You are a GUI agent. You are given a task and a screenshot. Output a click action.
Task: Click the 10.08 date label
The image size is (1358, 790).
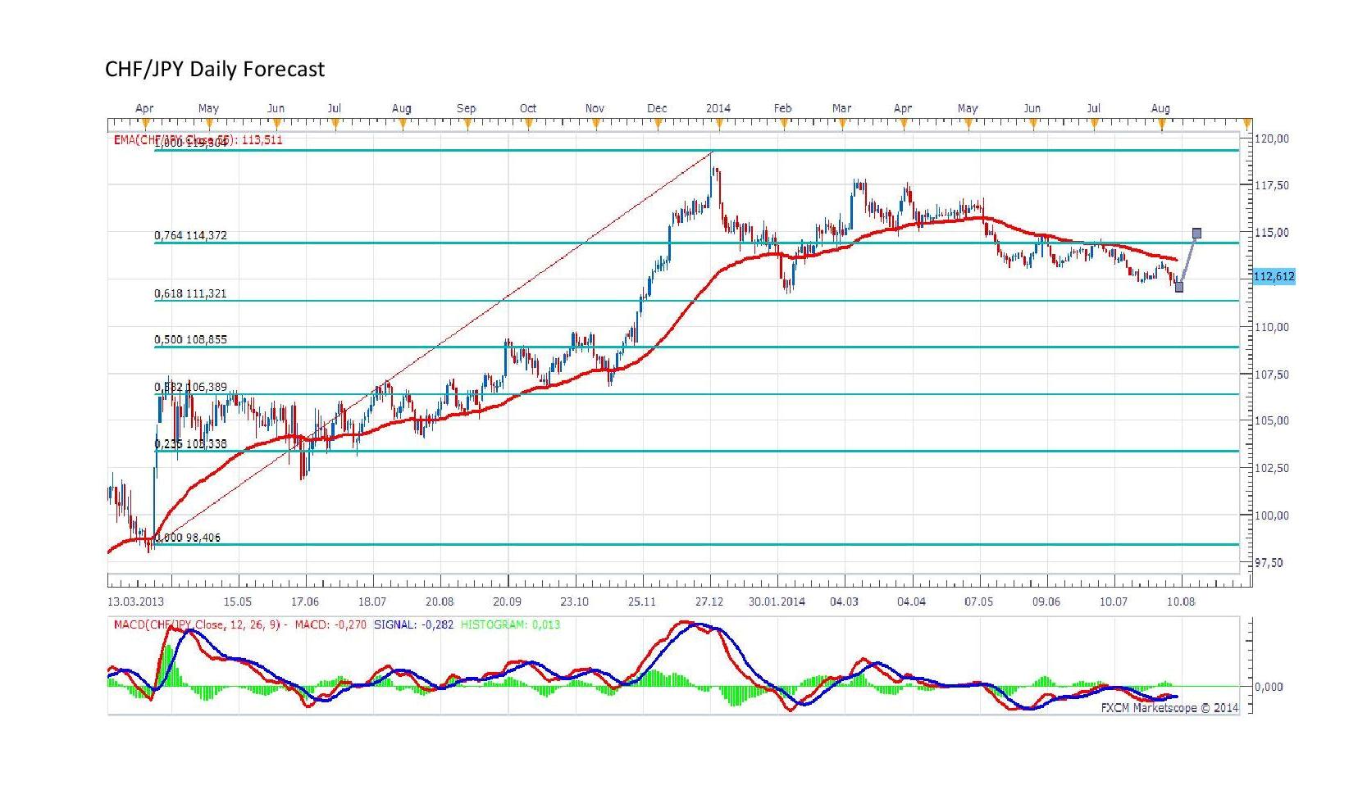(1180, 602)
